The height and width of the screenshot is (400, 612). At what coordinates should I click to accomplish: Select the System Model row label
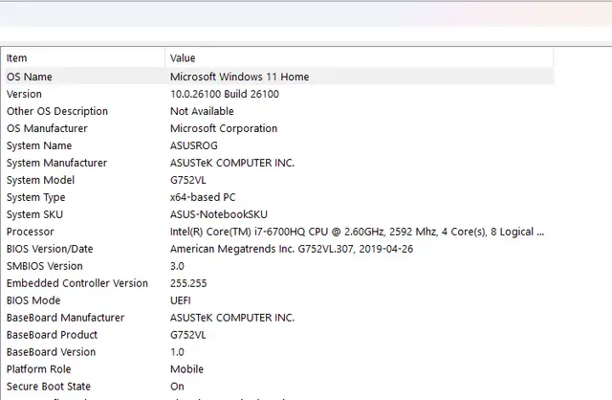40,180
